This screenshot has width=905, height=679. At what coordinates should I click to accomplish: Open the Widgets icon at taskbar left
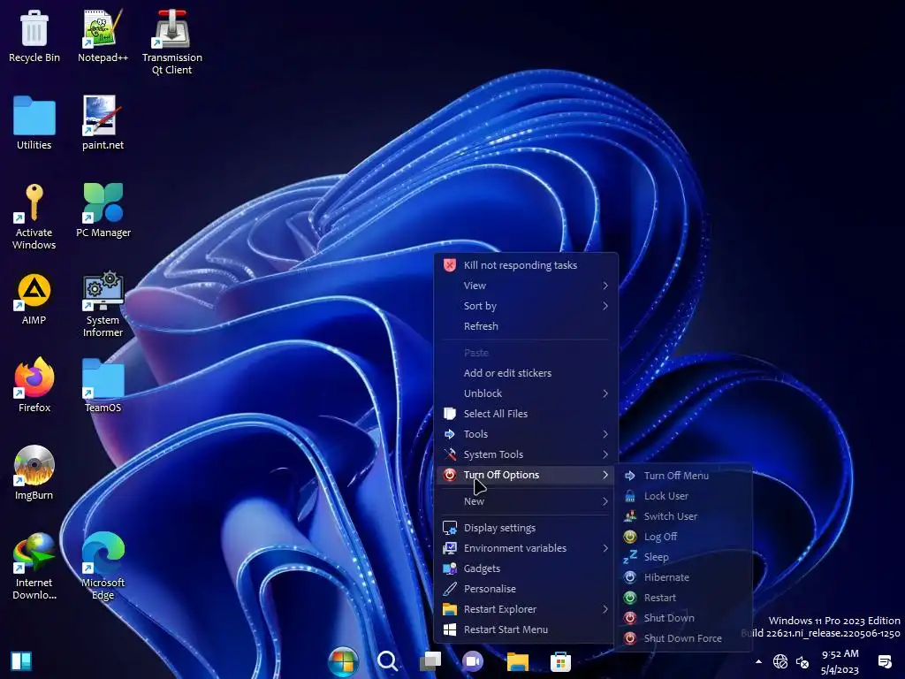[x=21, y=661]
